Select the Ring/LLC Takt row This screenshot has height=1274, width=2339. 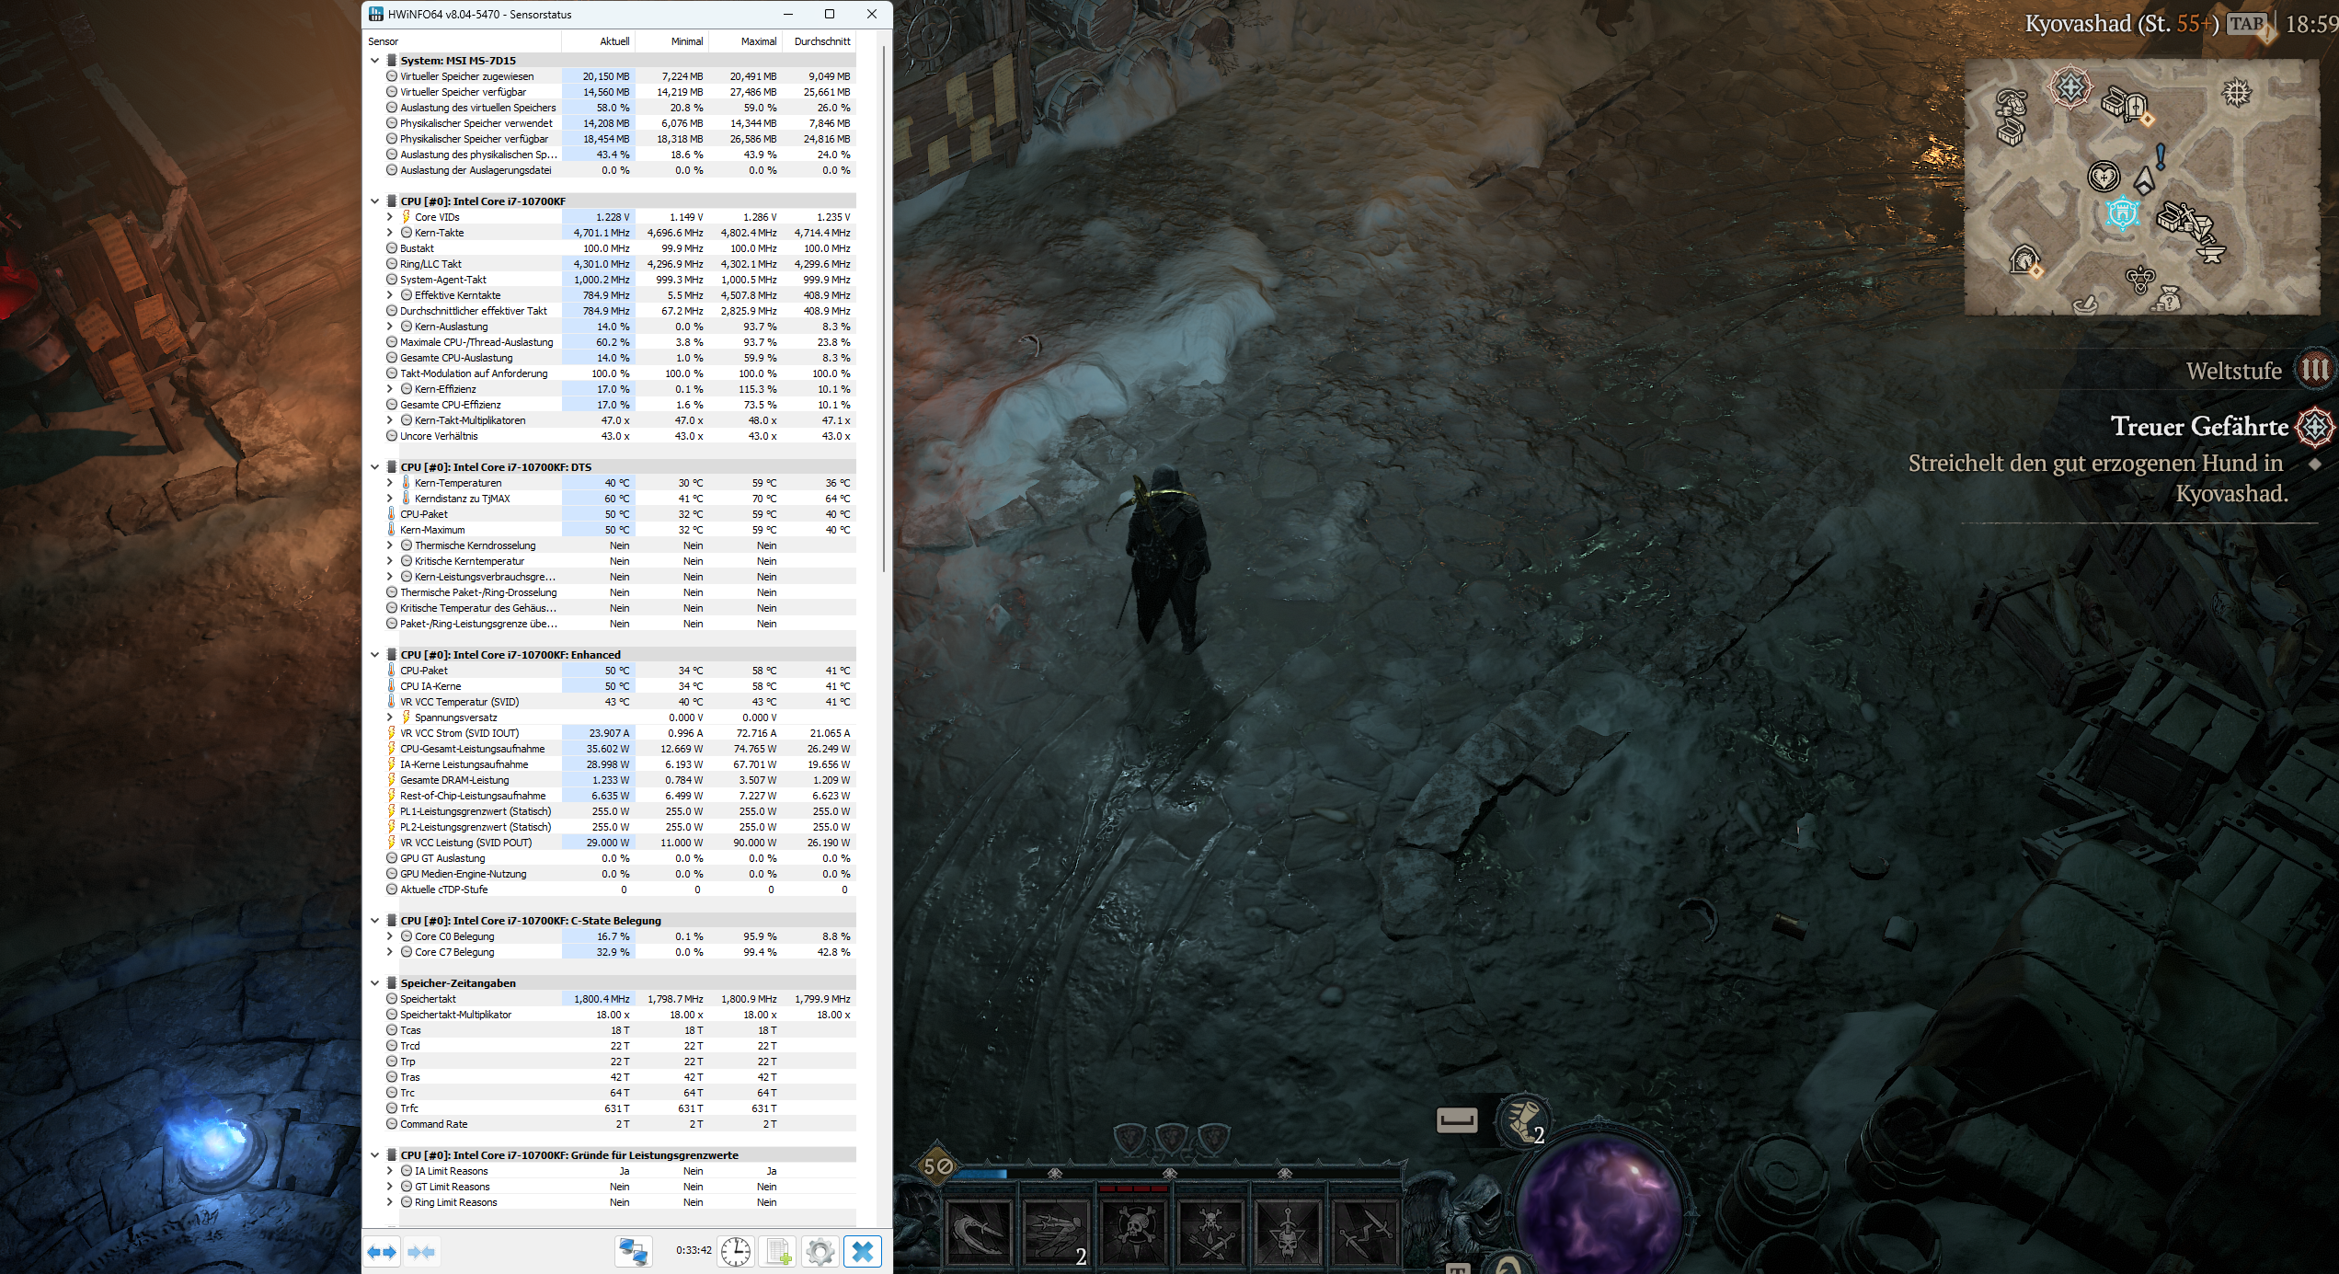[x=620, y=264]
